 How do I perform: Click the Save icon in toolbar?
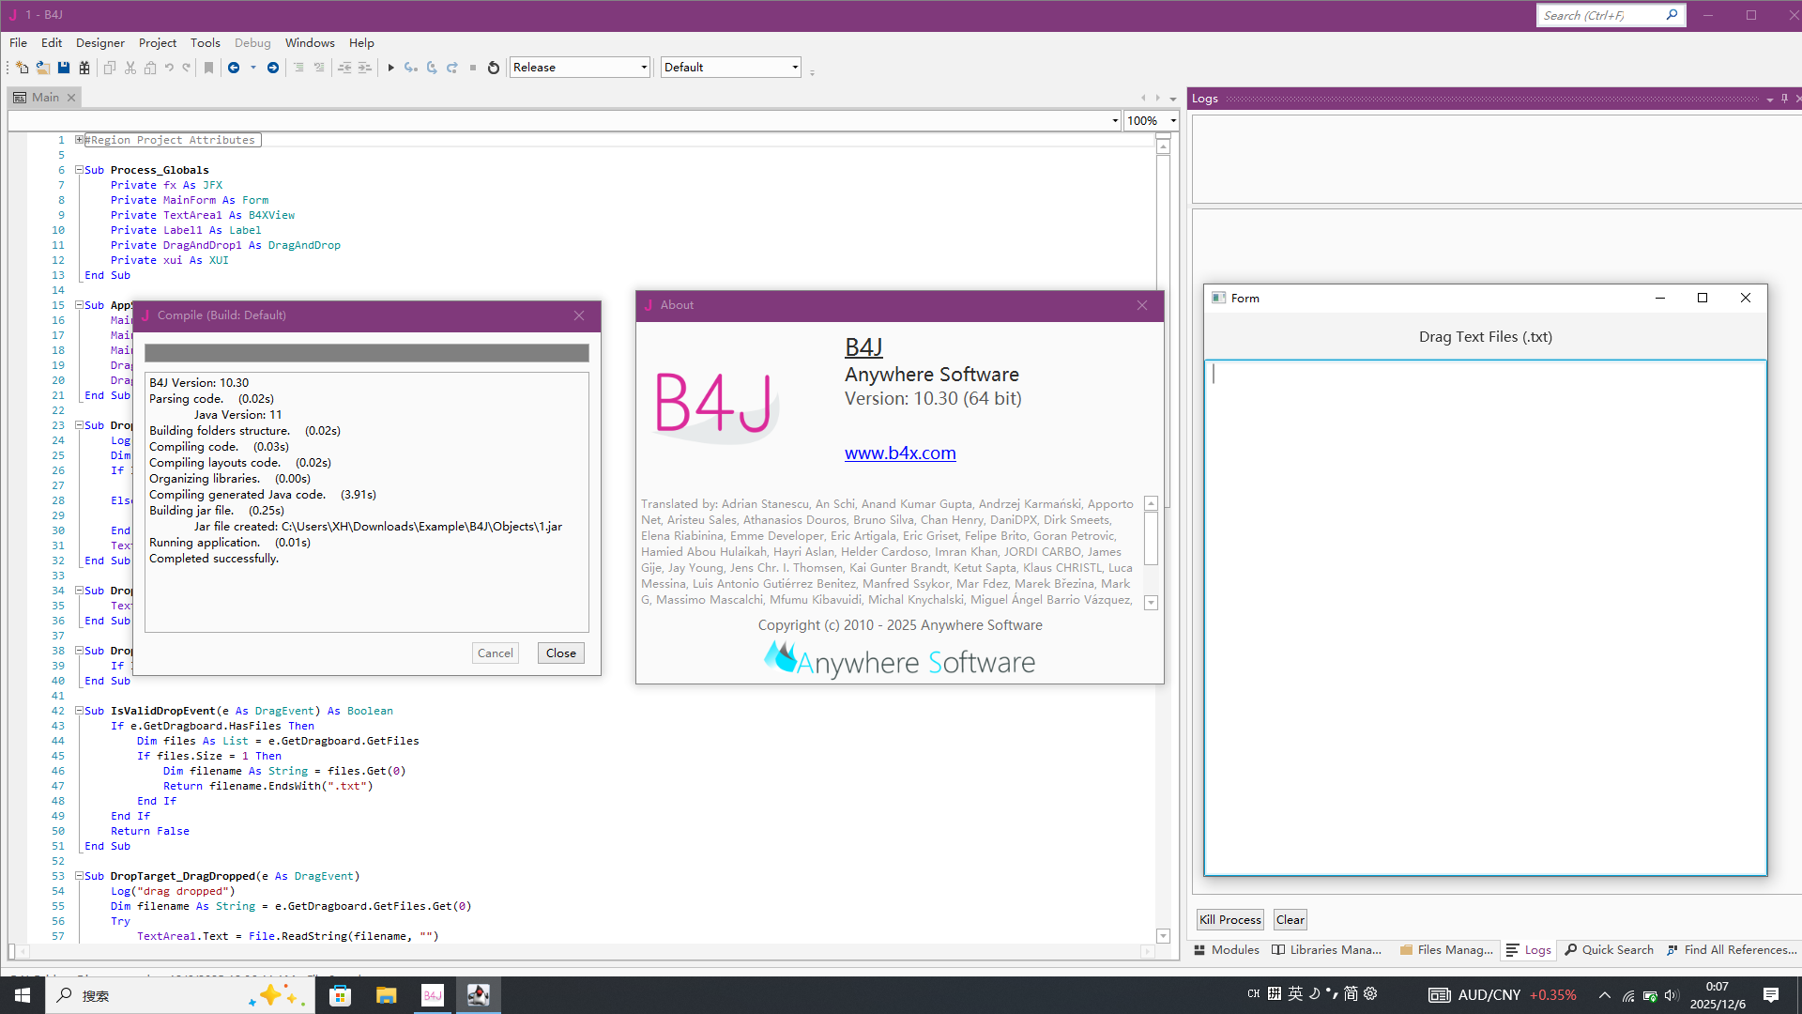(x=64, y=68)
